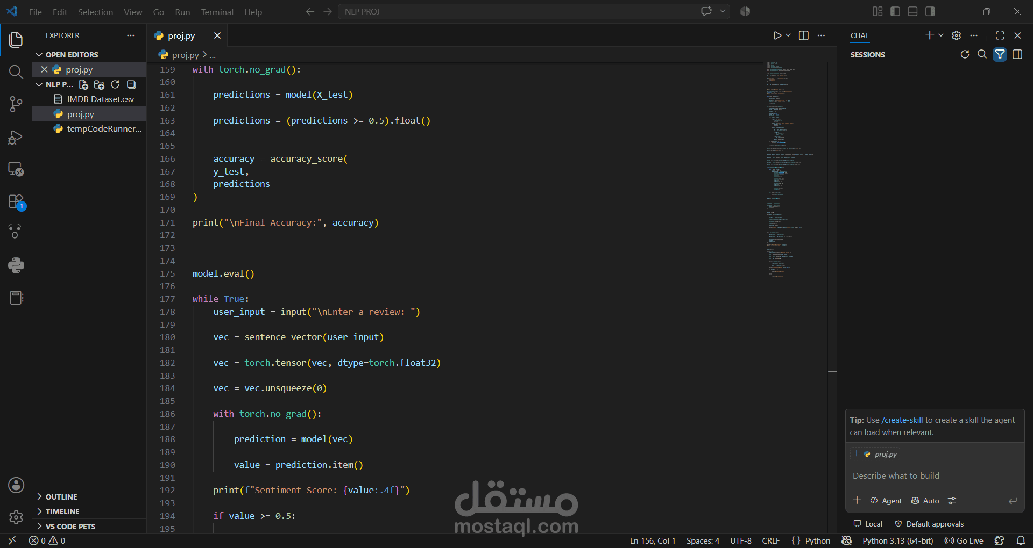Click Go Live in the status bar
Viewport: 1033px width, 548px height.
[964, 540]
